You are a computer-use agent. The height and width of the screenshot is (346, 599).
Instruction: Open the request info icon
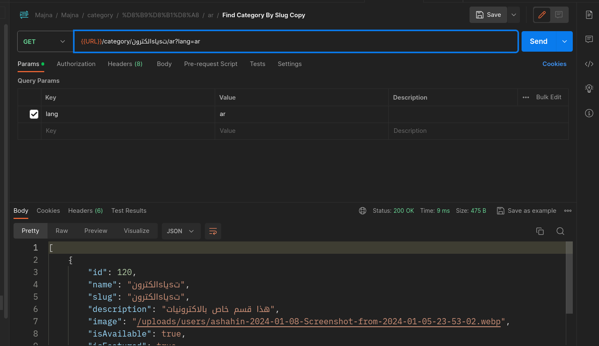589,113
